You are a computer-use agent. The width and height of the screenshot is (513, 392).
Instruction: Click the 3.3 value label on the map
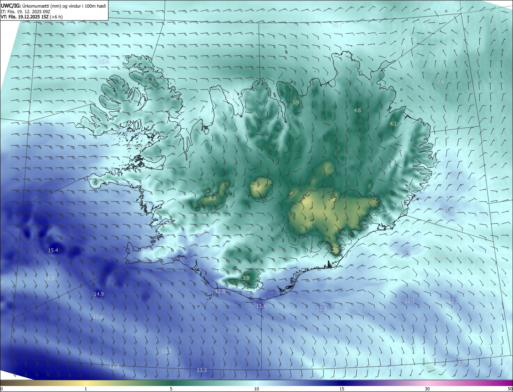tap(212, 198)
